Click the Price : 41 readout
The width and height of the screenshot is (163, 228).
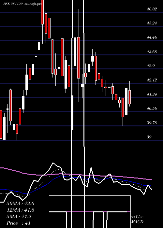pos(19,223)
